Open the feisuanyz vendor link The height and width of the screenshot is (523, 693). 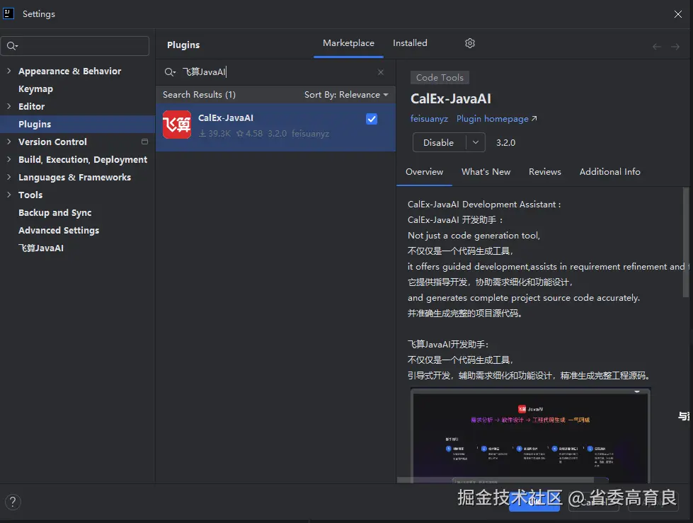[429, 119]
